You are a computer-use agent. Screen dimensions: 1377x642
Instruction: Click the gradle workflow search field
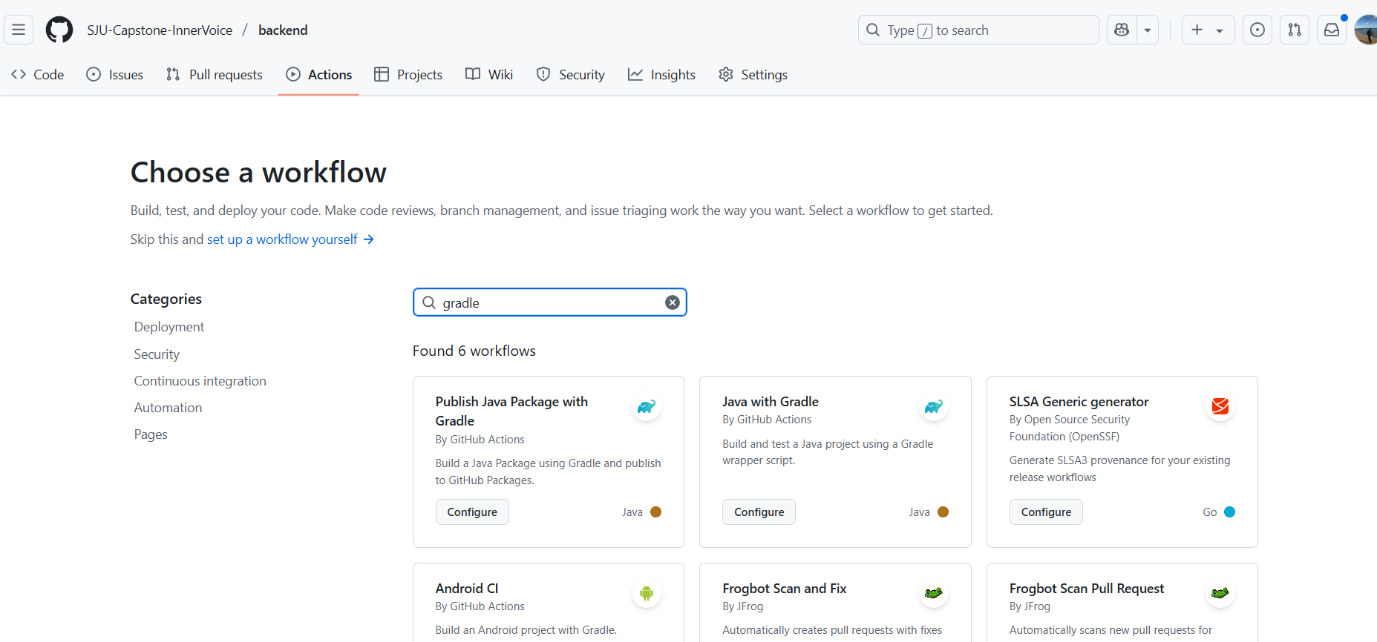point(549,302)
